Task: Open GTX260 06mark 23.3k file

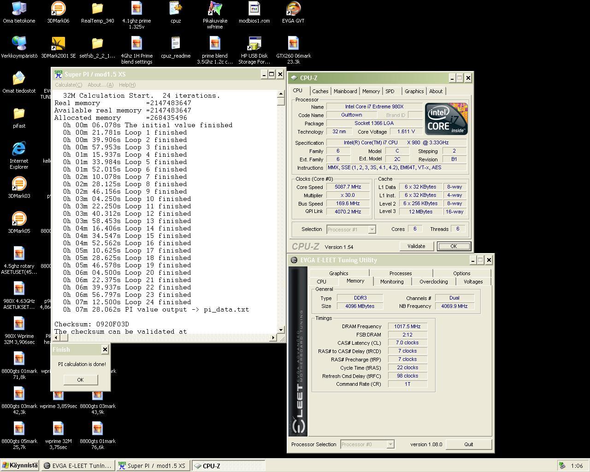Action: [293, 50]
